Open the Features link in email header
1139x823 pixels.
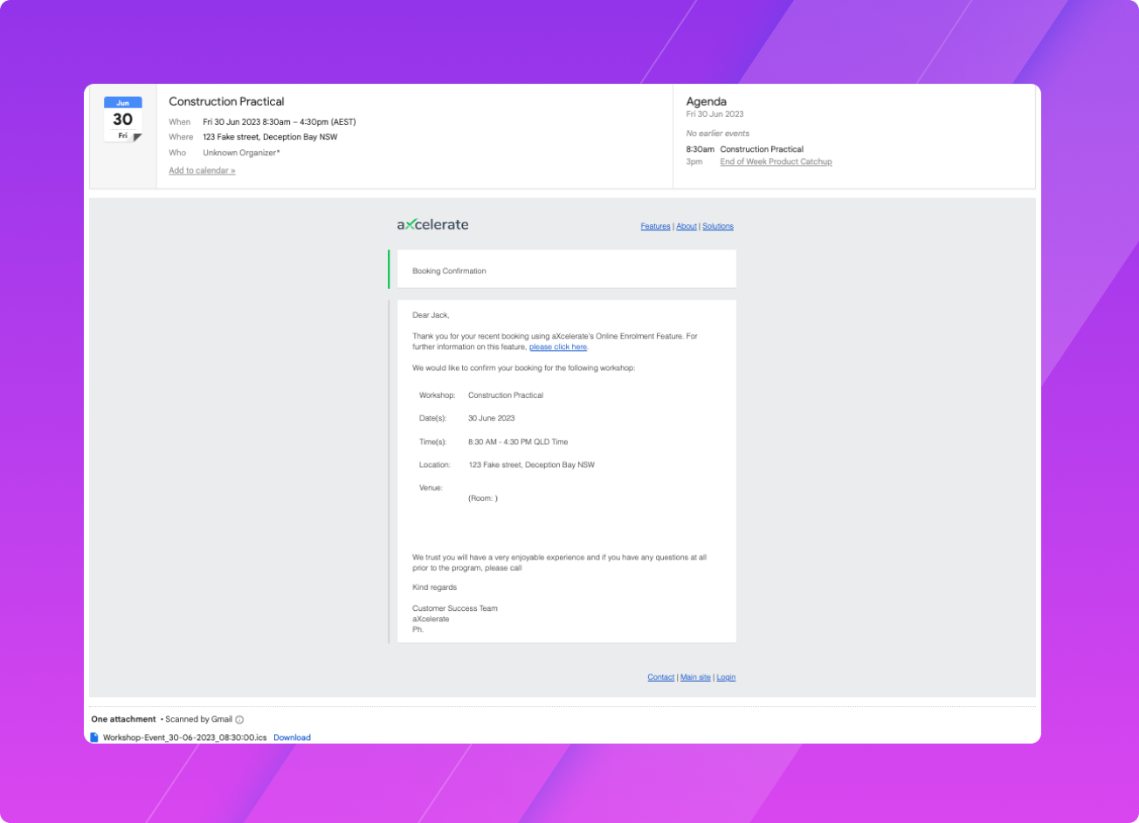tap(655, 226)
